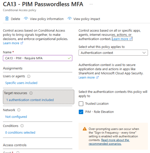The image size is (150, 153).
Task: Click the info icon beside Conditions
Action: pyautogui.click(x=22, y=126)
